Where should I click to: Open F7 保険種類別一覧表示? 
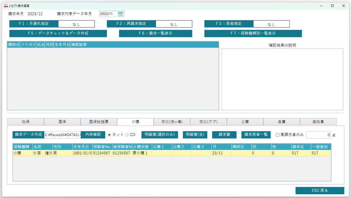(x=253, y=34)
